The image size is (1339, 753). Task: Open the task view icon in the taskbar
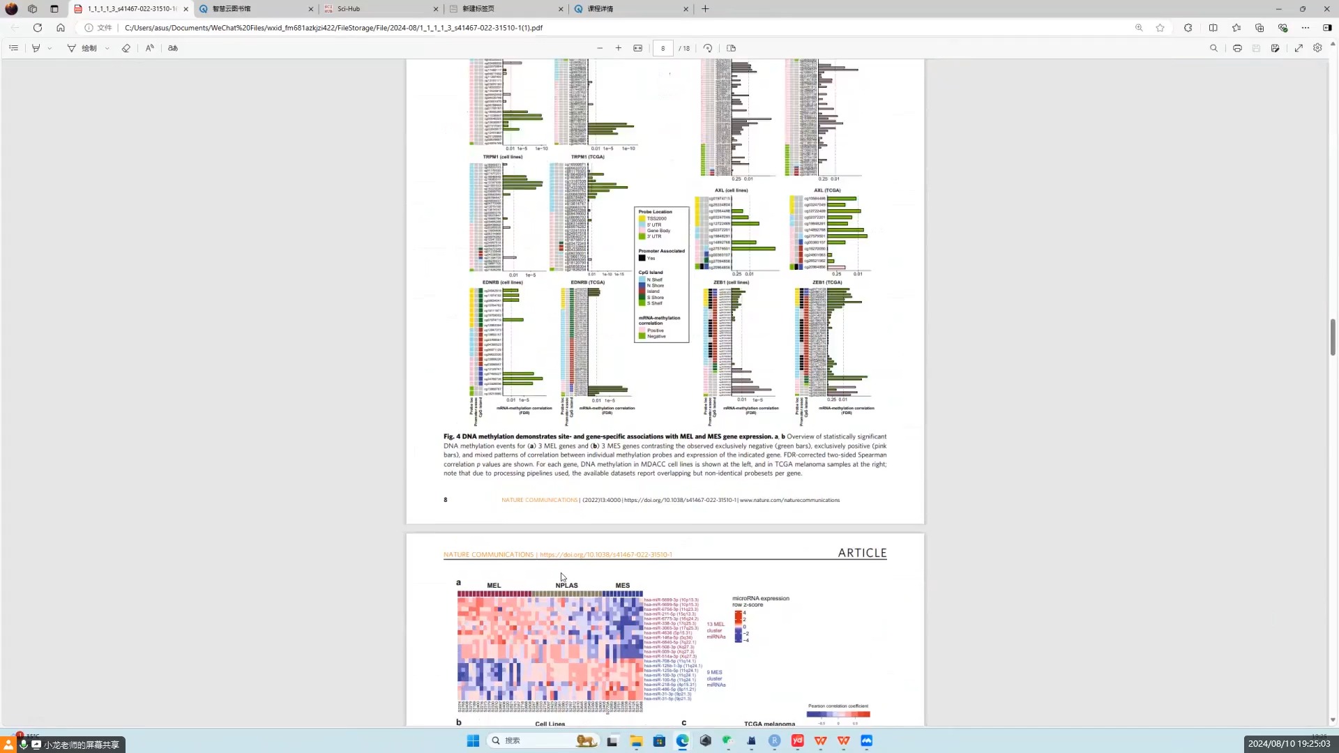(612, 740)
